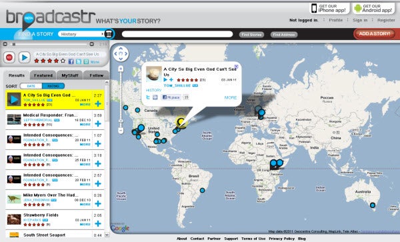Open the TOM_SHILLUE author link in list
The height and width of the screenshot is (242, 400).
click(x=34, y=100)
